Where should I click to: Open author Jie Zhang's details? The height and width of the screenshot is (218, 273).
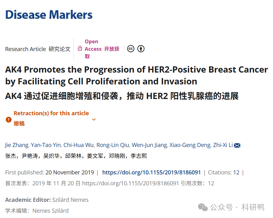pos(17,145)
